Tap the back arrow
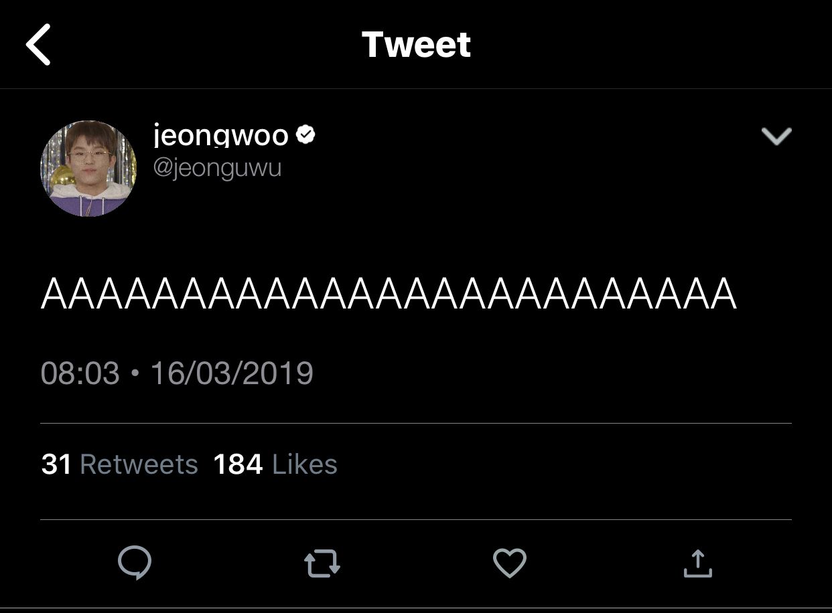The image size is (832, 613). 38,44
